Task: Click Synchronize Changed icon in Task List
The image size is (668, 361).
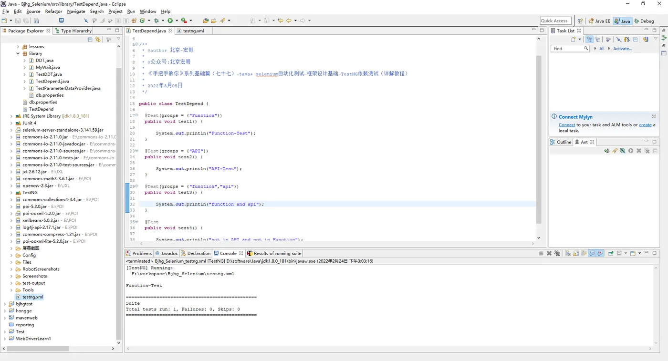Action: coord(646,40)
